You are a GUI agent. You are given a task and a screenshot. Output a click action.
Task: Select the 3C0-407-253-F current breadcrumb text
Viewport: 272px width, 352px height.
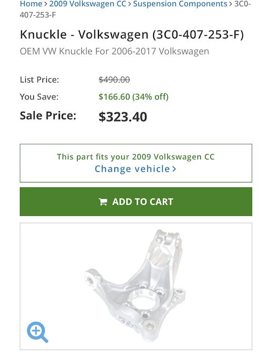point(136,9)
